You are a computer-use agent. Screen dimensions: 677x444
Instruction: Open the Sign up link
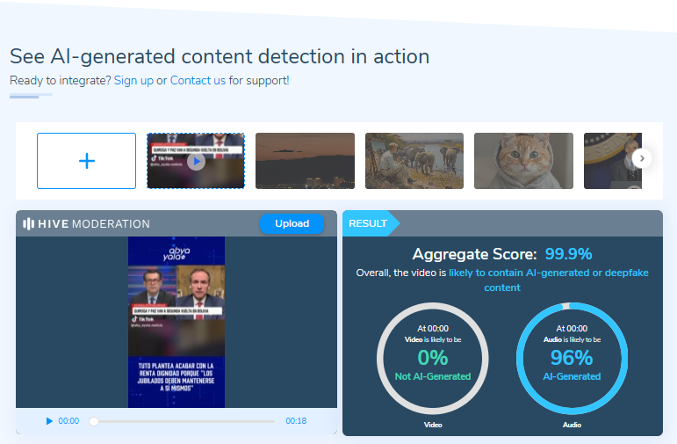(x=133, y=81)
